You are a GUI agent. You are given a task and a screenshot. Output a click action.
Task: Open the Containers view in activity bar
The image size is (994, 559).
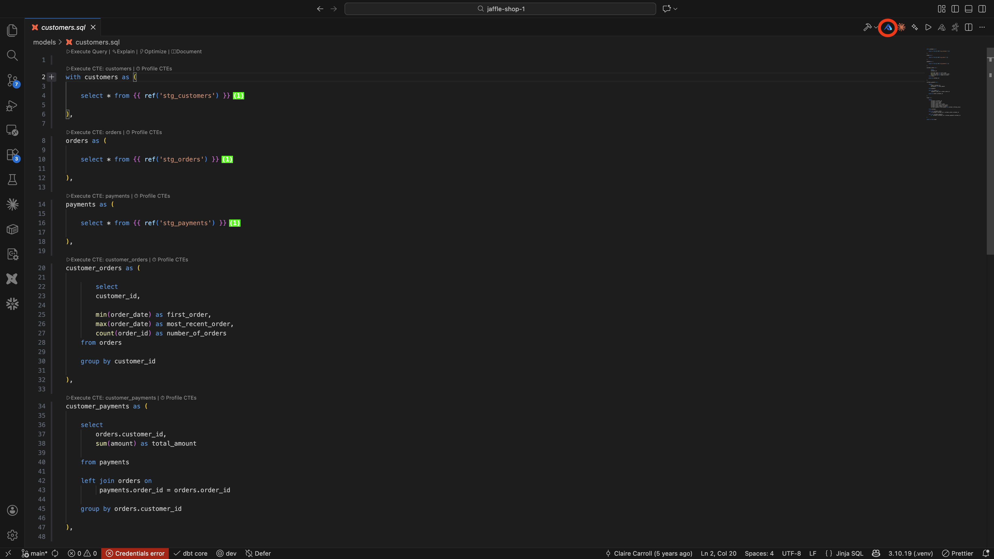pos(12,229)
